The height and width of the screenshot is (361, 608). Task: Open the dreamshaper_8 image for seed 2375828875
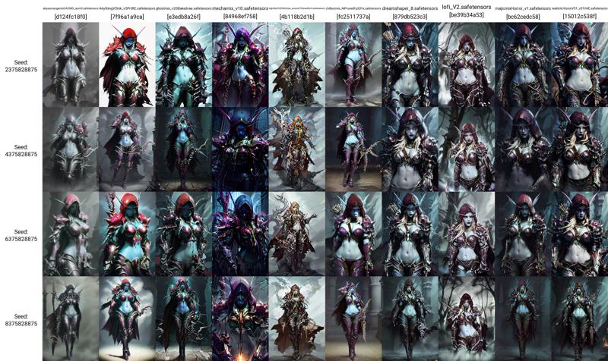tap(410, 64)
